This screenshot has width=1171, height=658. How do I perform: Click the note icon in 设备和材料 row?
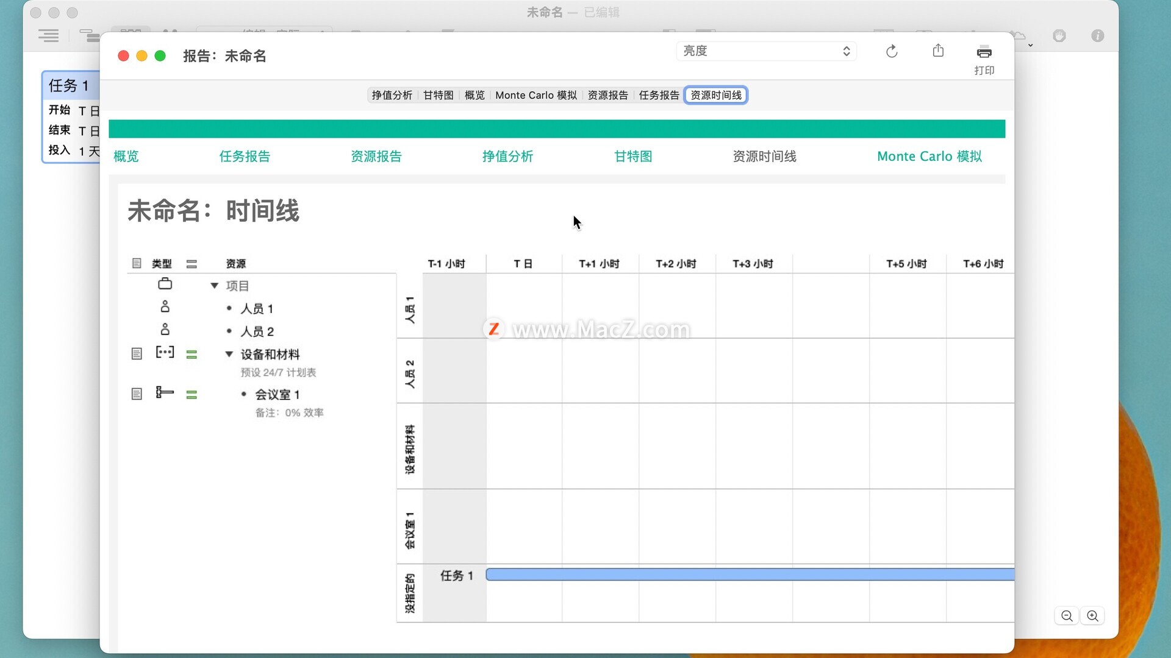tap(137, 354)
